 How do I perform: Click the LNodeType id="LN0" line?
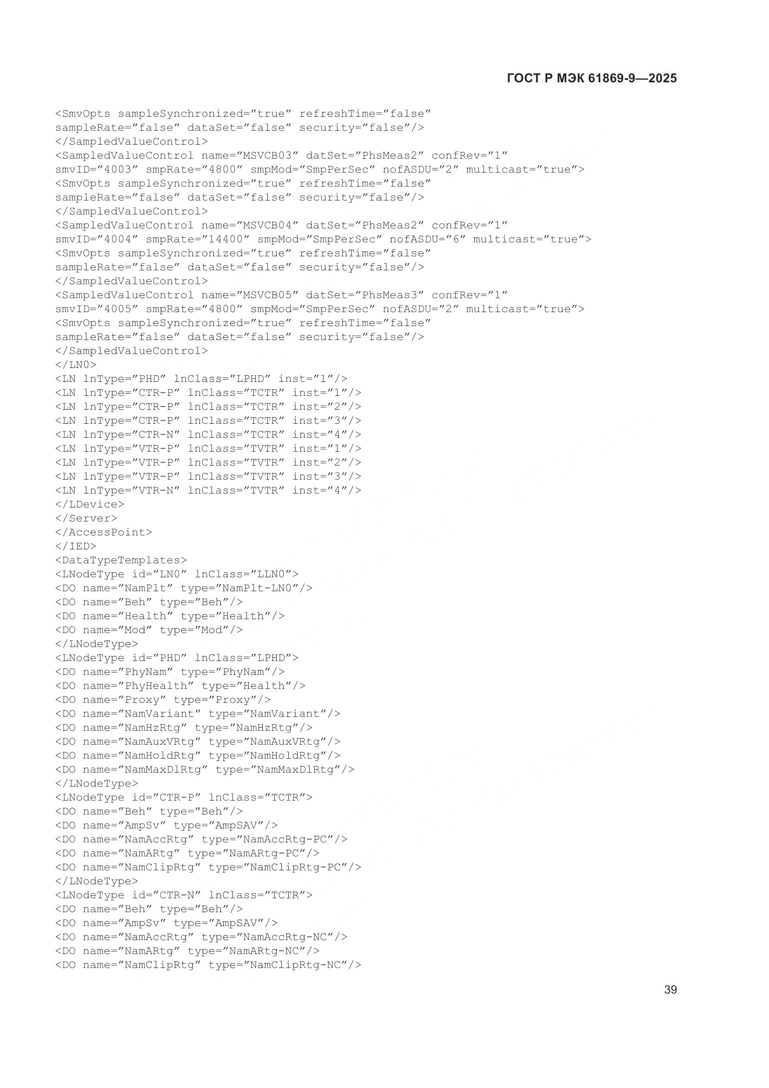177,574
